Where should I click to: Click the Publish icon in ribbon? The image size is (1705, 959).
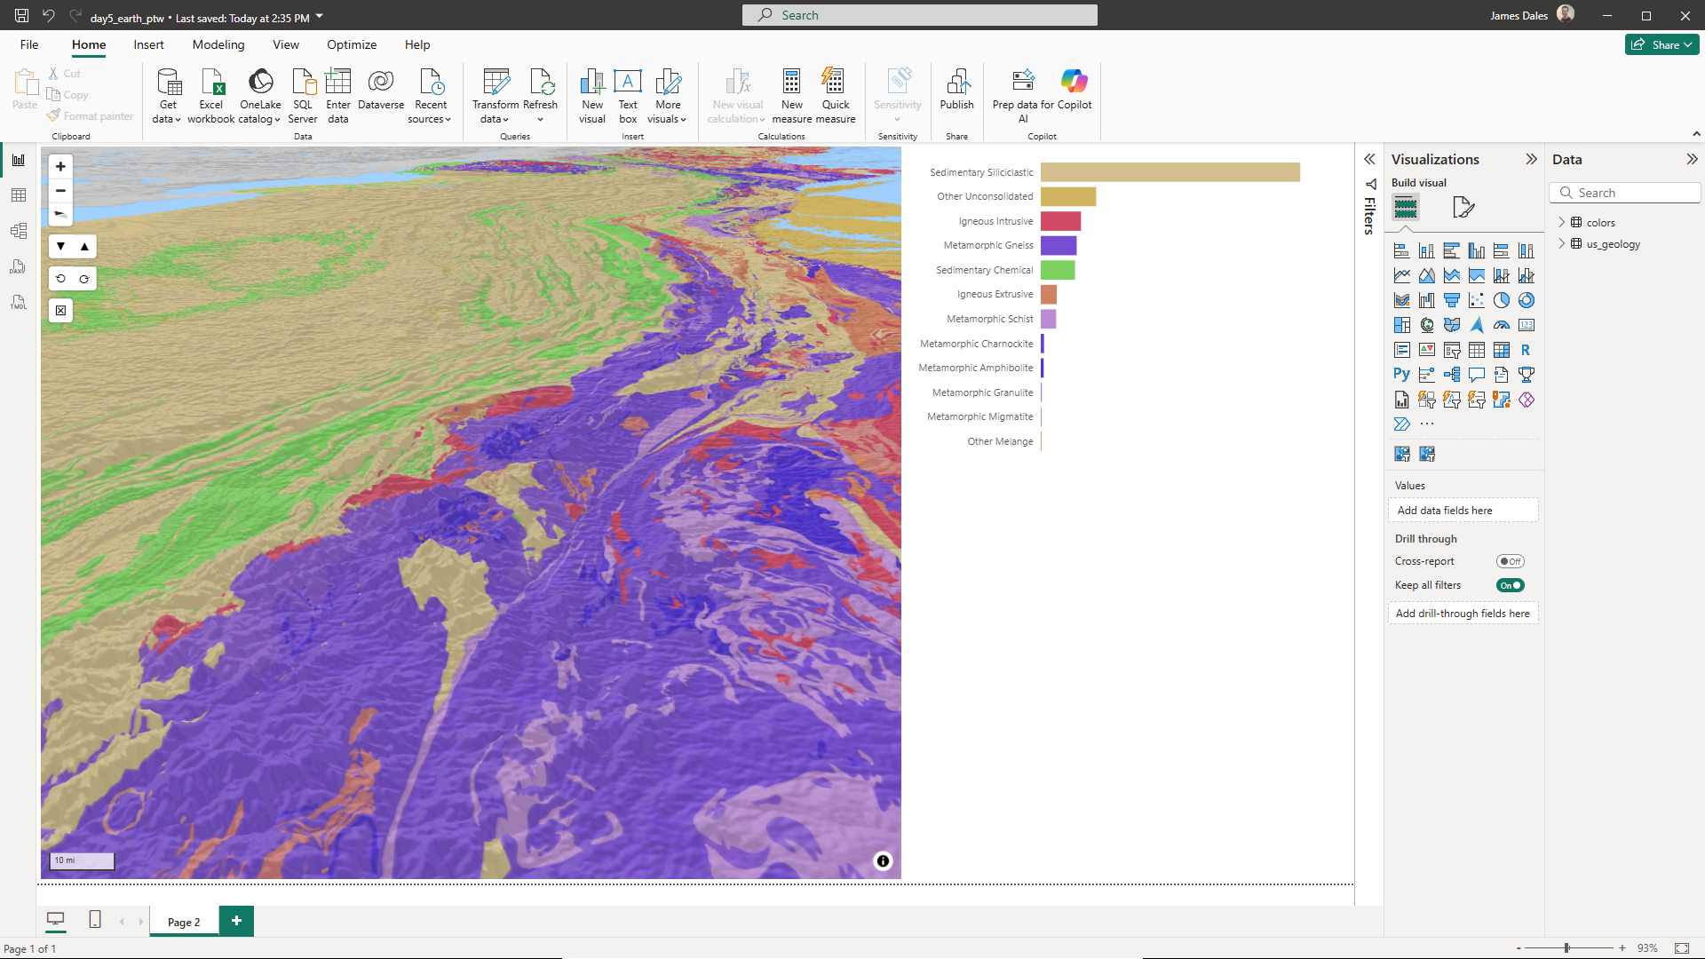(x=956, y=83)
